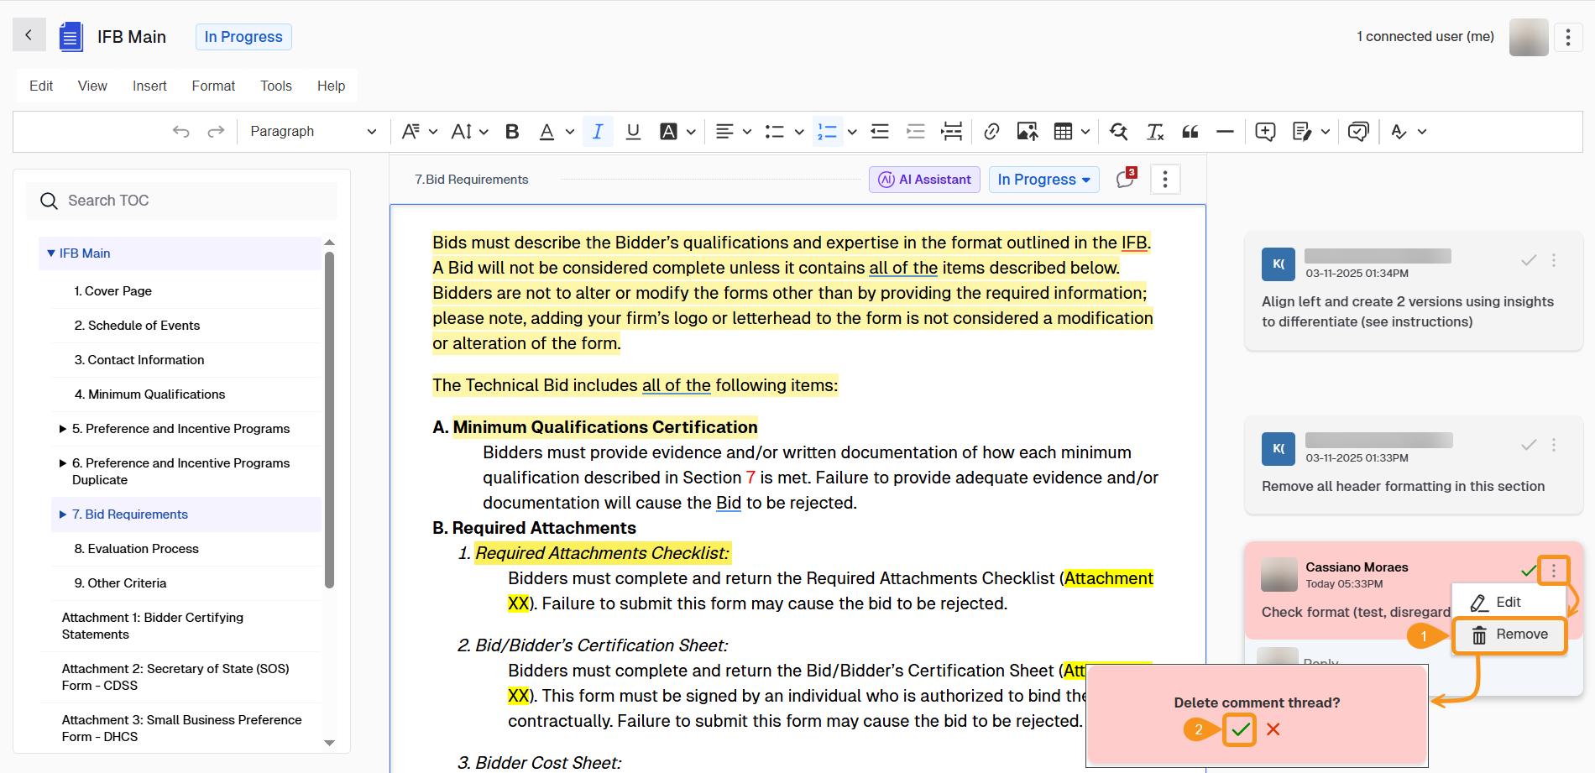Toggle bold formatting in the toolbar

(x=512, y=132)
